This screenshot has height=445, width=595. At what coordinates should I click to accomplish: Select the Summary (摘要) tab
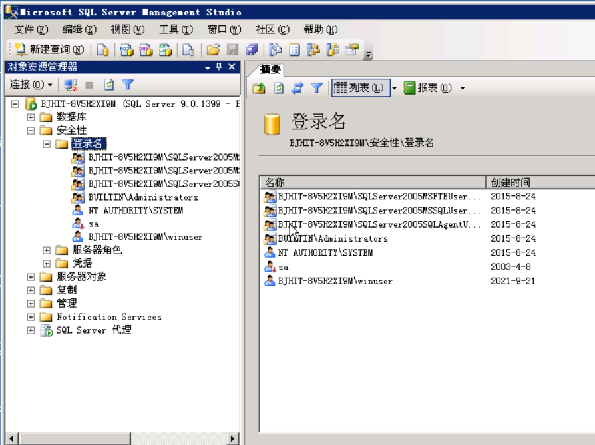pos(270,69)
